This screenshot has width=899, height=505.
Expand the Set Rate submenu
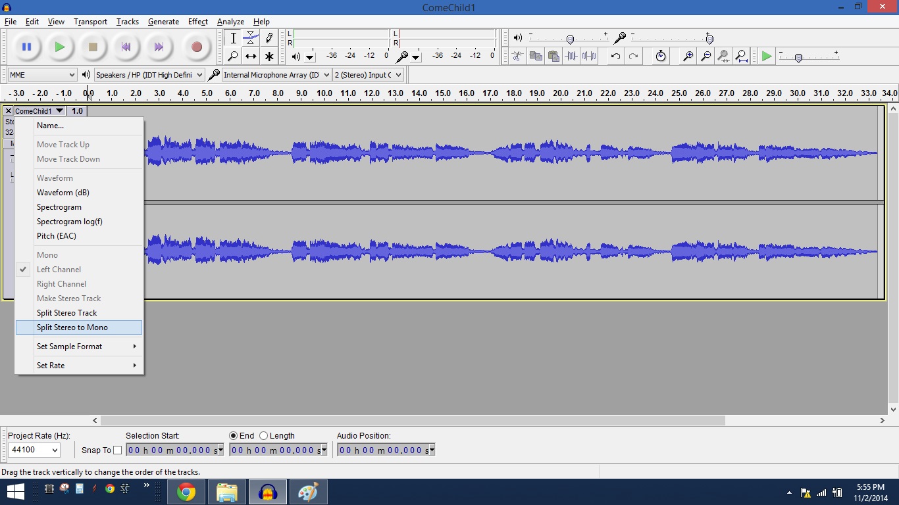pyautogui.click(x=79, y=366)
